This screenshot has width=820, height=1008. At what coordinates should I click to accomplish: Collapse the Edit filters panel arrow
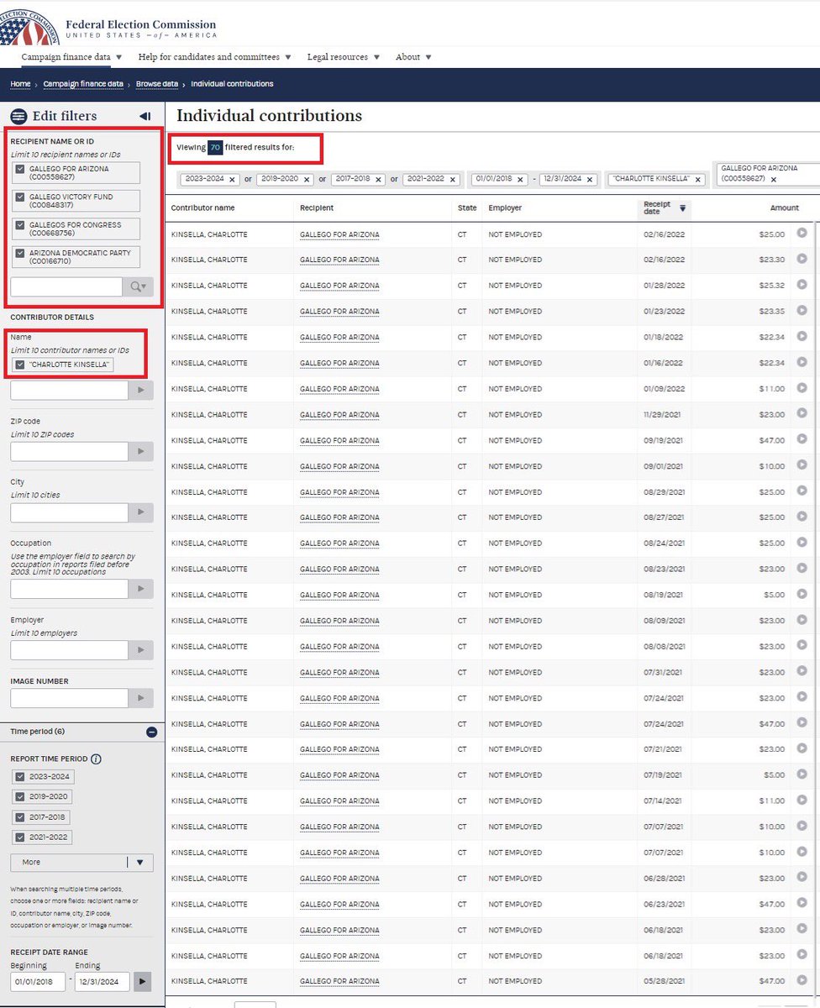point(145,116)
